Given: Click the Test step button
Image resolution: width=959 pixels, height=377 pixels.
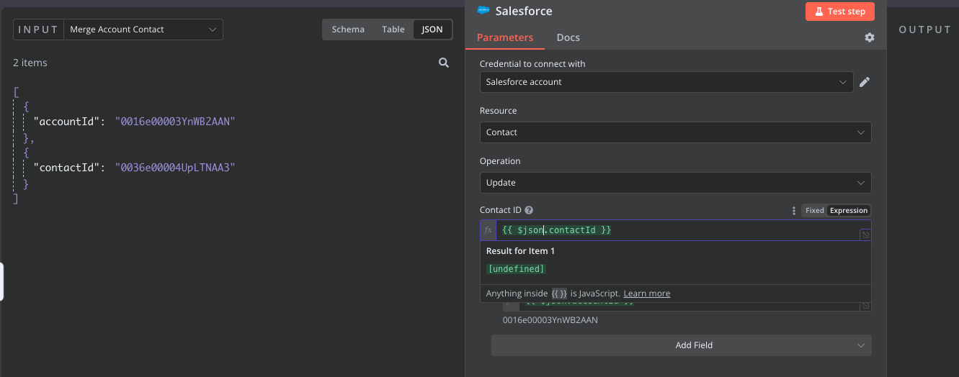Looking at the screenshot, I should tap(840, 12).
